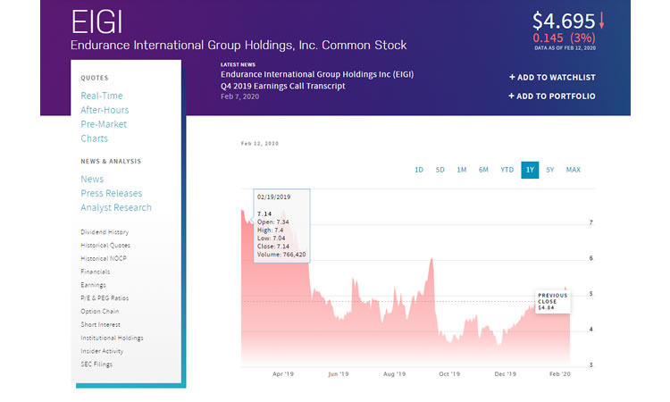The width and height of the screenshot is (670, 402).
Task: Click the bold 7.14 value in the tooltip
Action: pyautogui.click(x=264, y=214)
